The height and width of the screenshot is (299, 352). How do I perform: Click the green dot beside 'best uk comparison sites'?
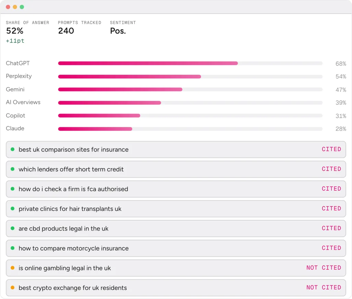point(13,149)
